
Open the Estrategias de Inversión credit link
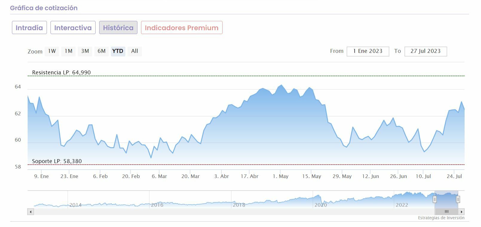click(x=441, y=218)
